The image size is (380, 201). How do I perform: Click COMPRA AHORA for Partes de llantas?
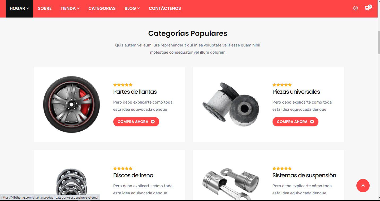coord(136,122)
